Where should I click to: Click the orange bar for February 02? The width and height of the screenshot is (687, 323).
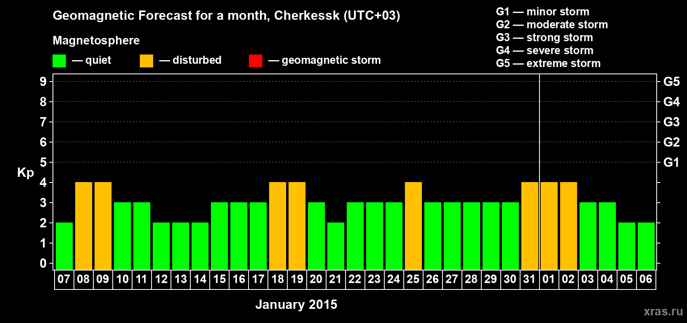point(569,226)
